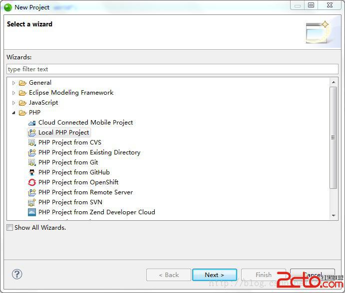Viewport: 345px width, 293px height.
Task: Click the PHP Project from Git icon
Action: click(x=32, y=162)
